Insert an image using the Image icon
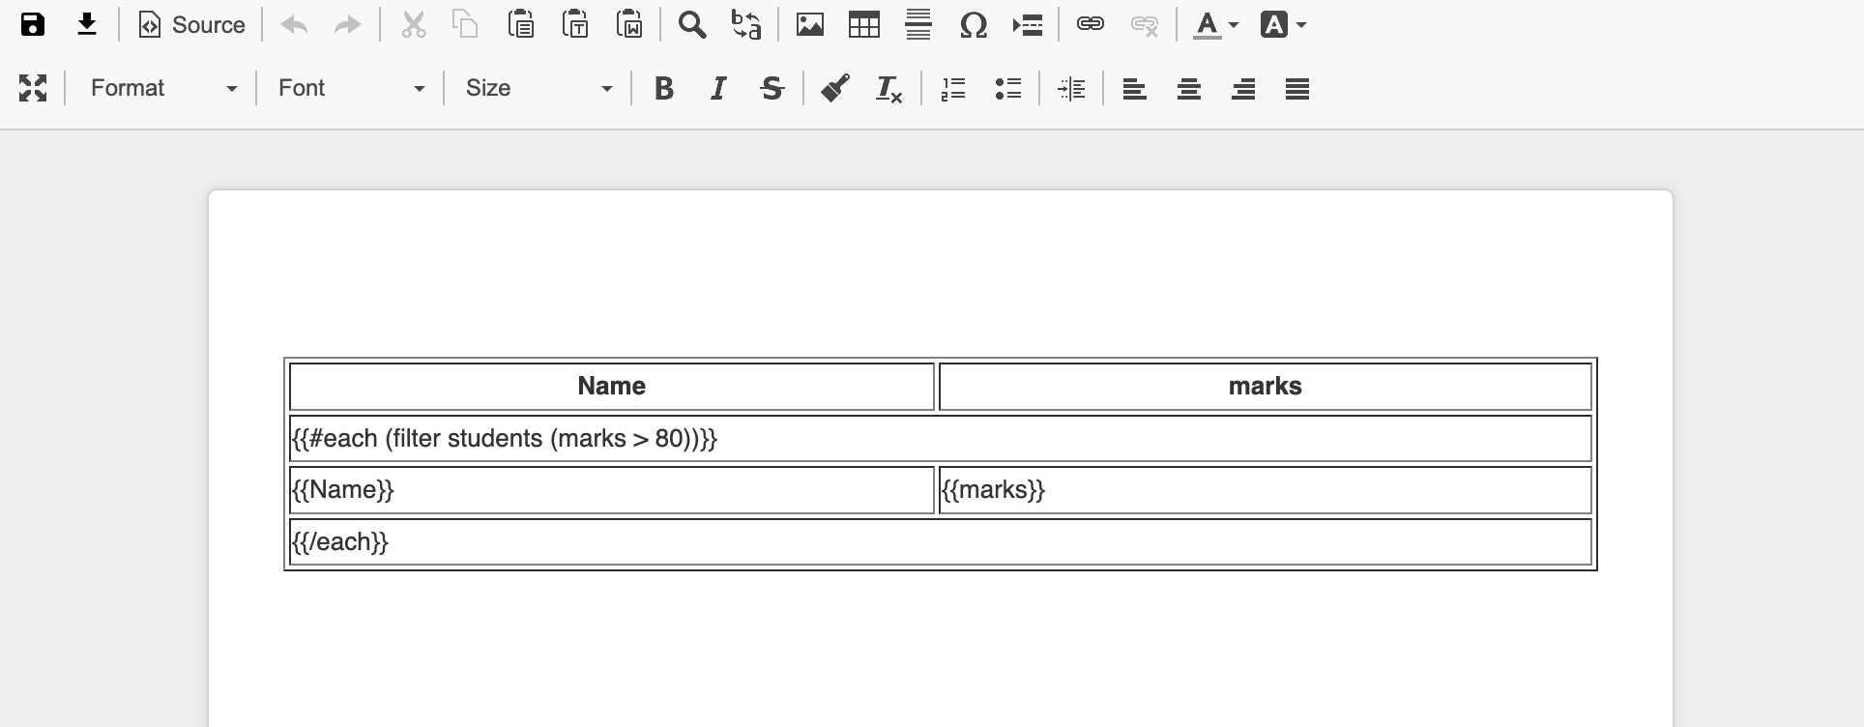Image resolution: width=1864 pixels, height=727 pixels. coord(809,25)
